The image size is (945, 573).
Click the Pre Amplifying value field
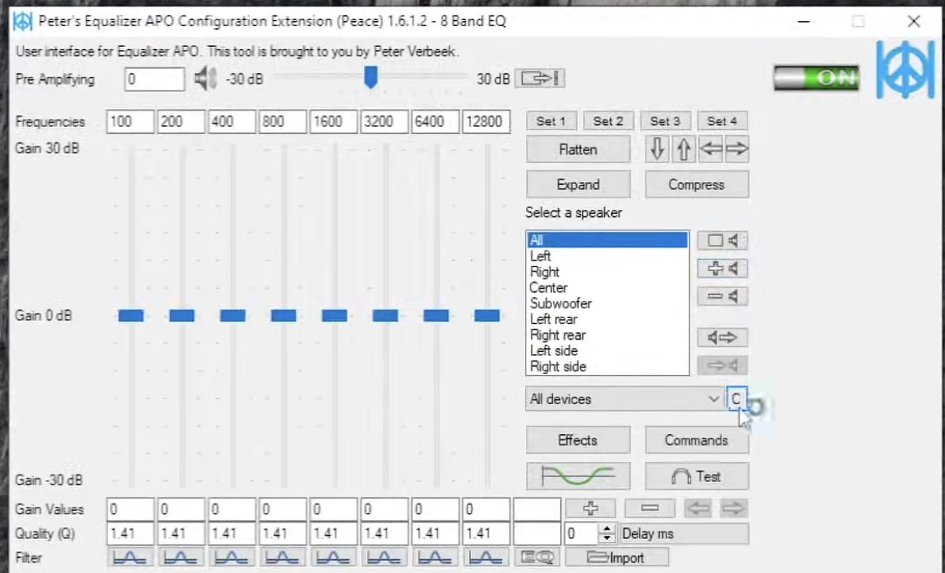click(154, 79)
